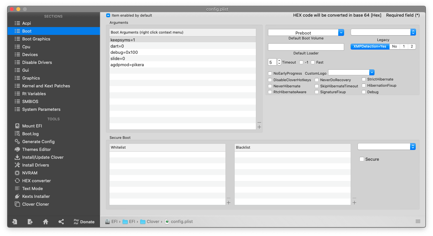Add a boot argument with plus button
This screenshot has height=236, width=433.
259,127
